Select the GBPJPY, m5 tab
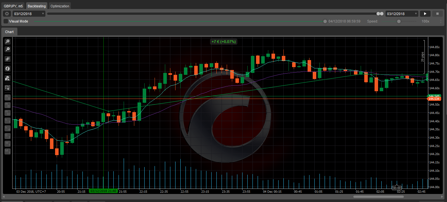 click(13, 6)
